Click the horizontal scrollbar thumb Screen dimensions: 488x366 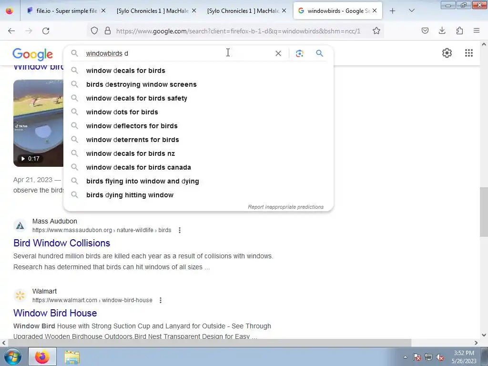click(x=210, y=343)
